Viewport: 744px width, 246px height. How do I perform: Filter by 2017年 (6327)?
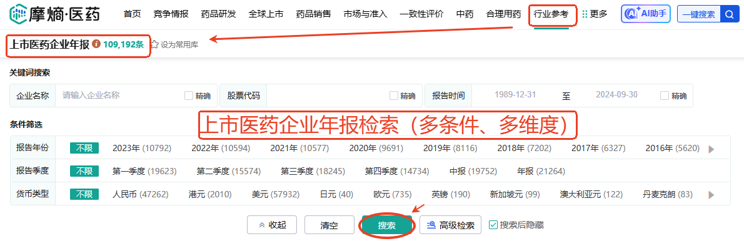(598, 148)
